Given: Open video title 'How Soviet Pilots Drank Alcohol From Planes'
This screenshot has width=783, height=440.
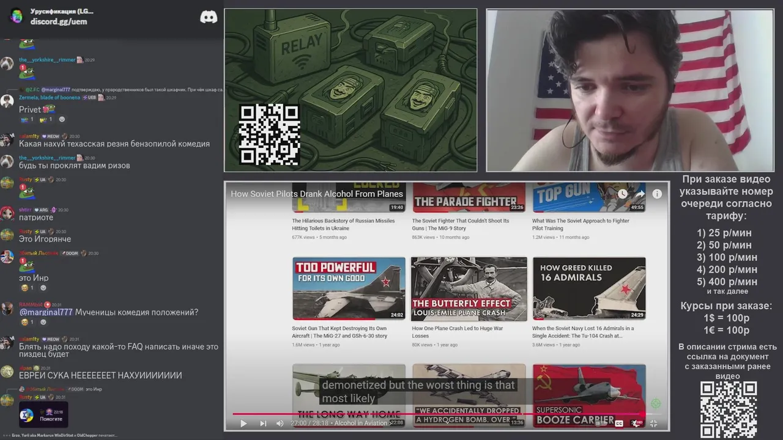Looking at the screenshot, I should tap(317, 194).
